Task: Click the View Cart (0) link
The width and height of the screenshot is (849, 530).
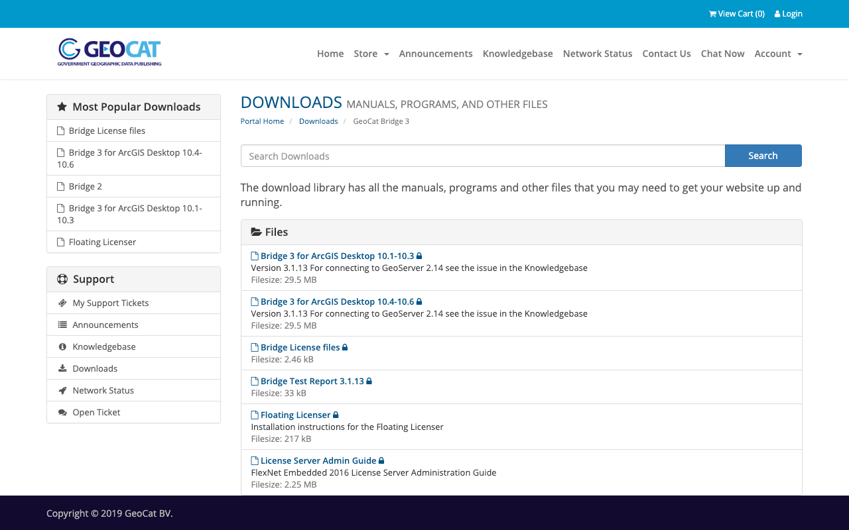Action: tap(737, 14)
